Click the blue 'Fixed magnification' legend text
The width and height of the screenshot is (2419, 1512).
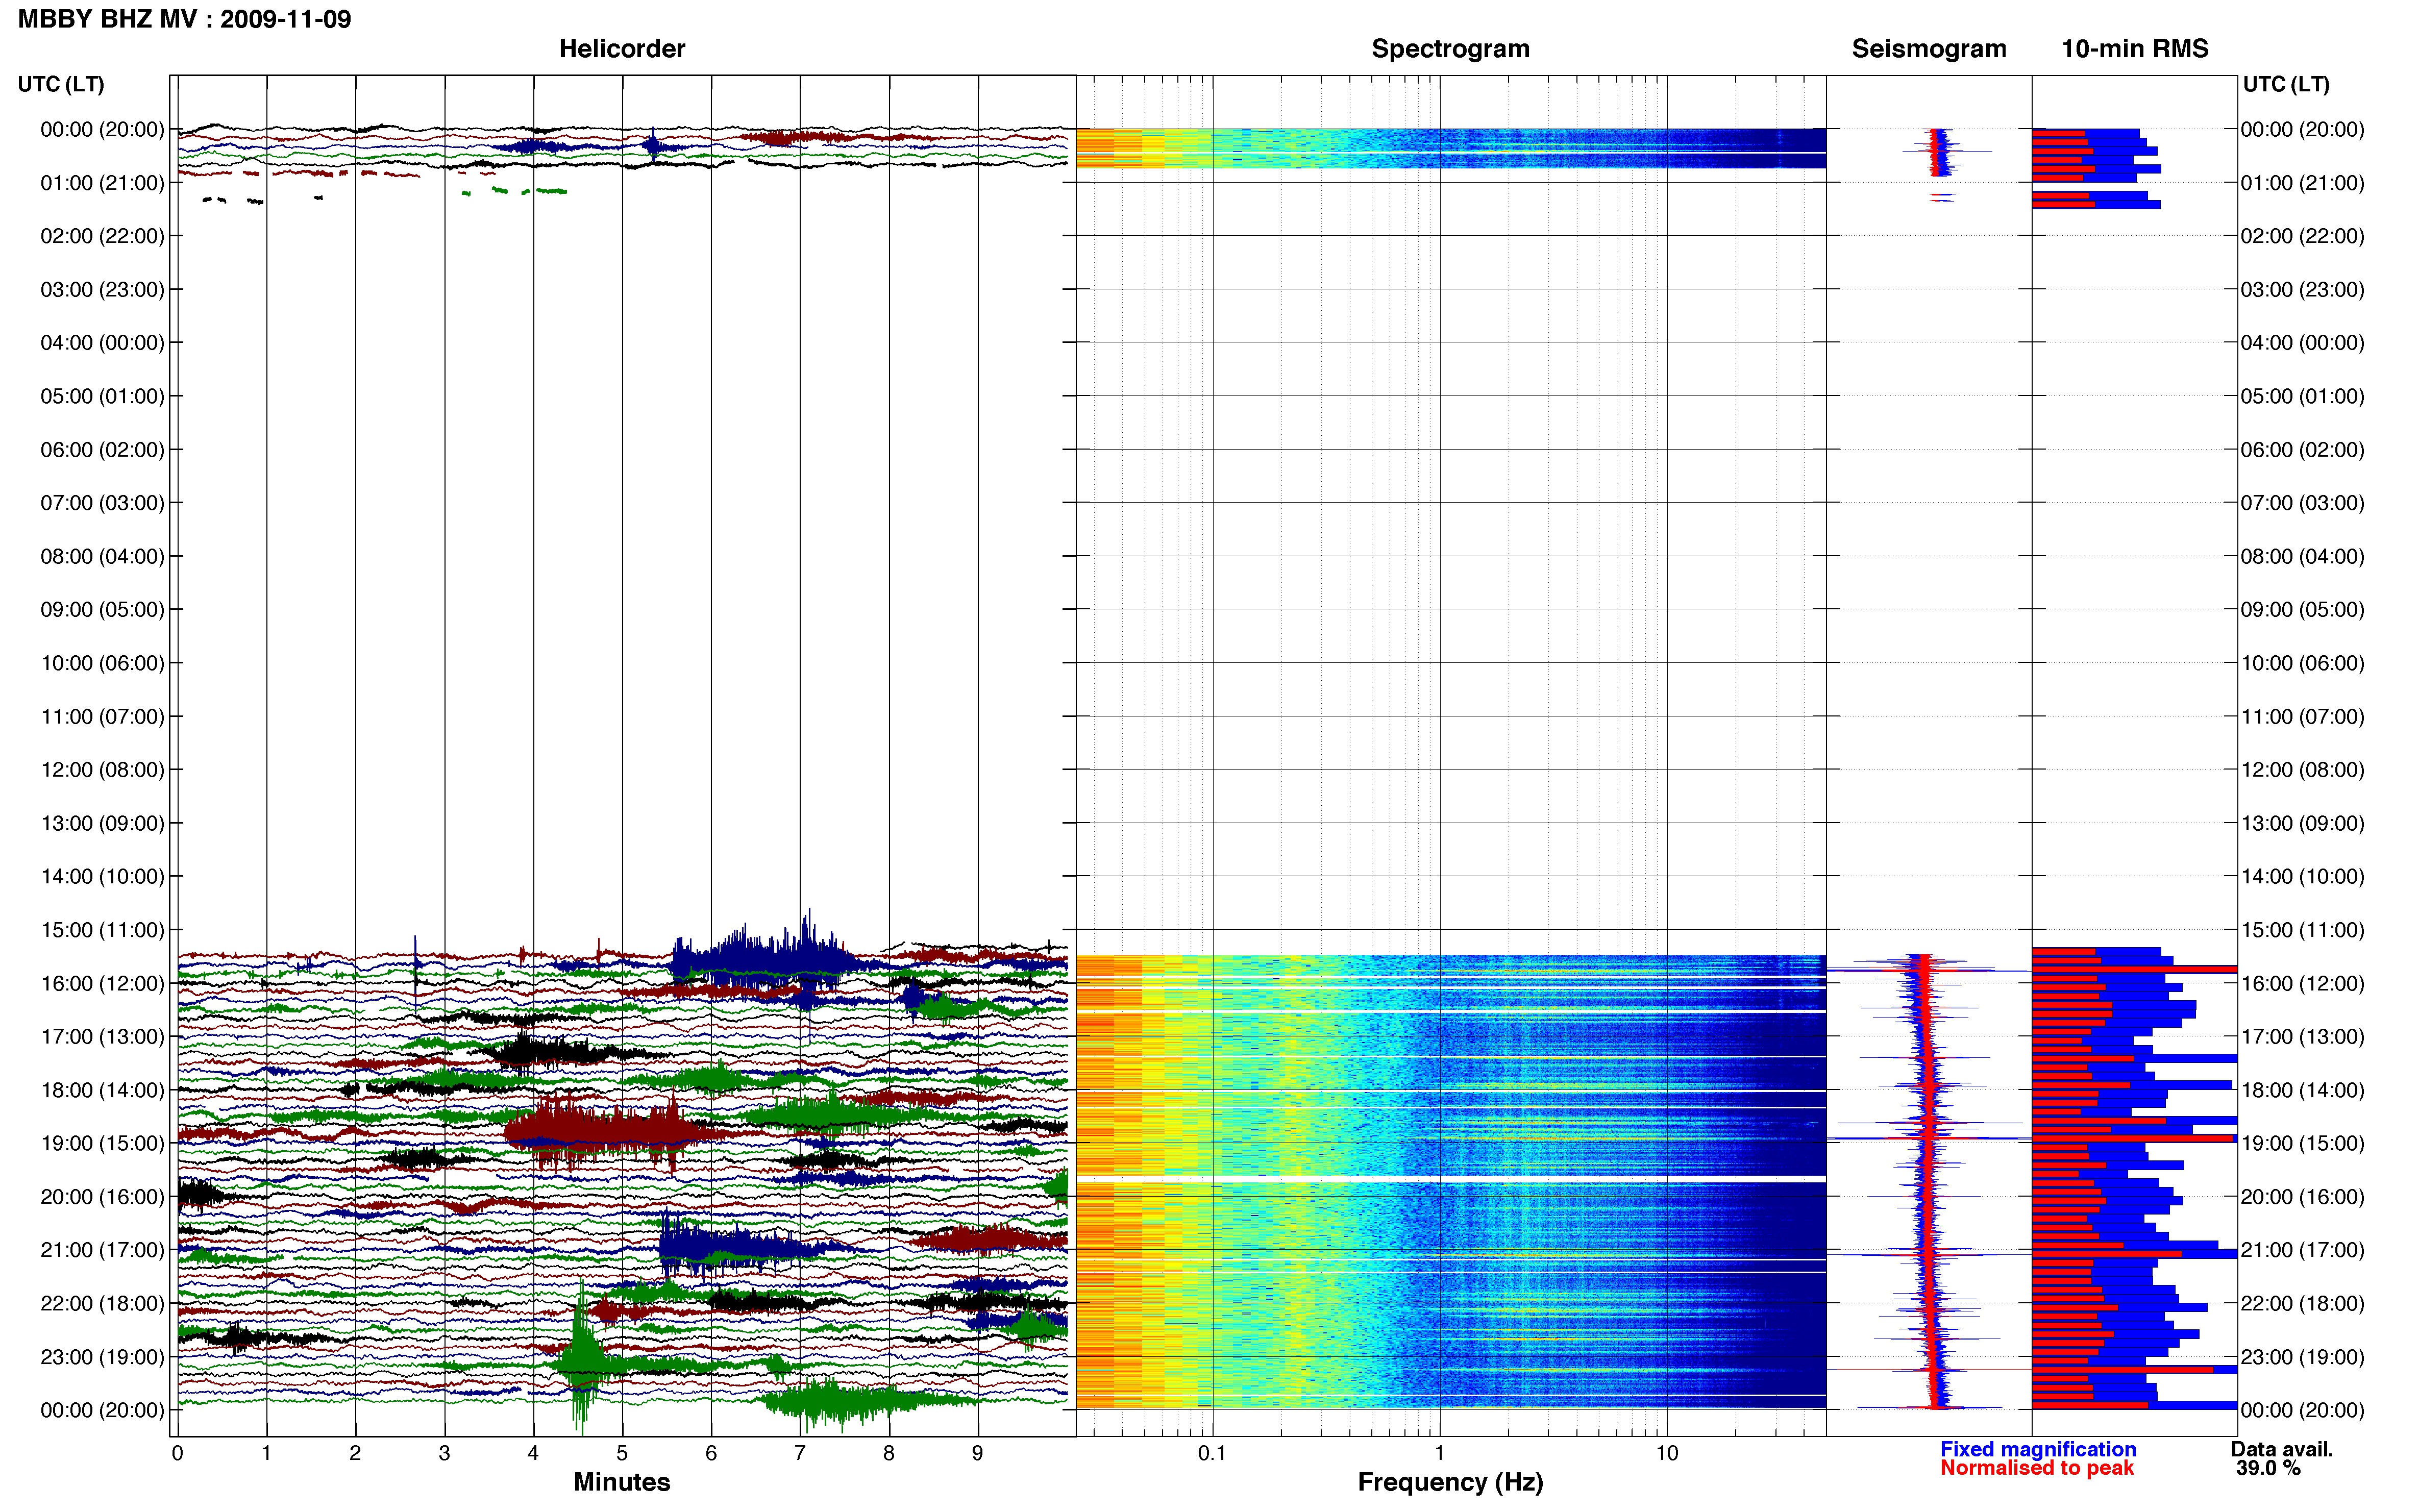(x=2038, y=1449)
